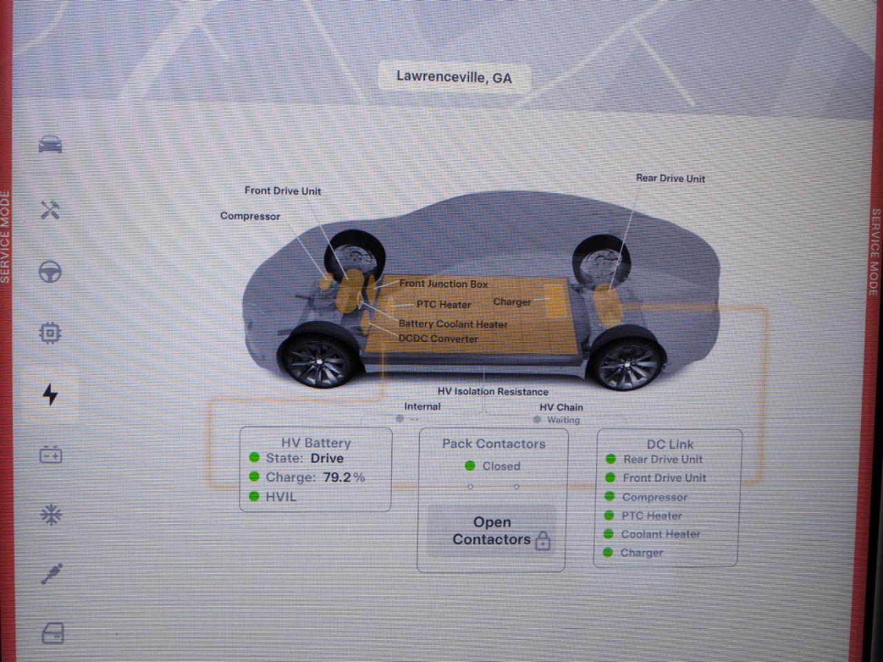Open the steering wheel section

tap(50, 272)
